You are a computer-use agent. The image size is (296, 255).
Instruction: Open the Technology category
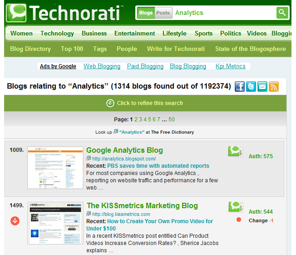(57, 34)
